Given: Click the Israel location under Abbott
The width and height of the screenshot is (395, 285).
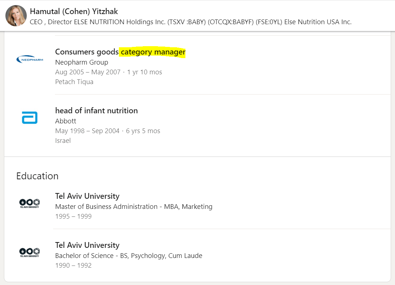Looking at the screenshot, I should 63,141.
